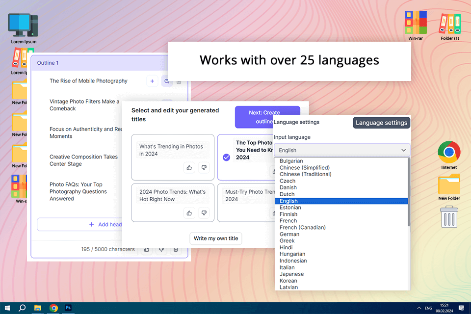The image size is (471, 314).
Task: Thumbs up the '2024 Photo Trends' title
Action: tap(189, 213)
